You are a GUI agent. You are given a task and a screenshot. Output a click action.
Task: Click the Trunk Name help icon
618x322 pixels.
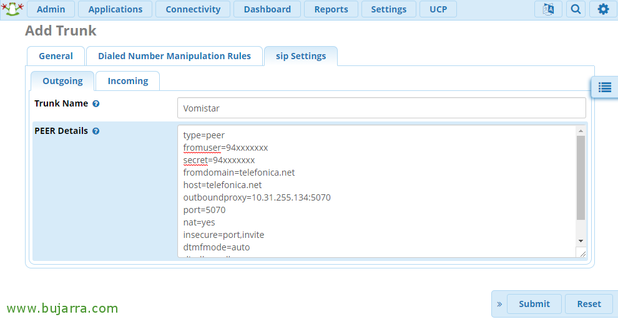96,104
